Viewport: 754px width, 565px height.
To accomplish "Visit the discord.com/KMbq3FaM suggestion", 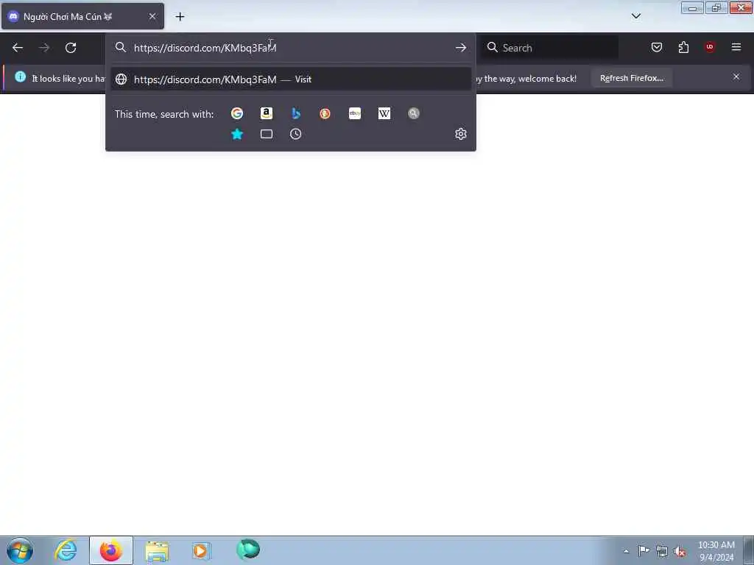I will click(x=290, y=79).
